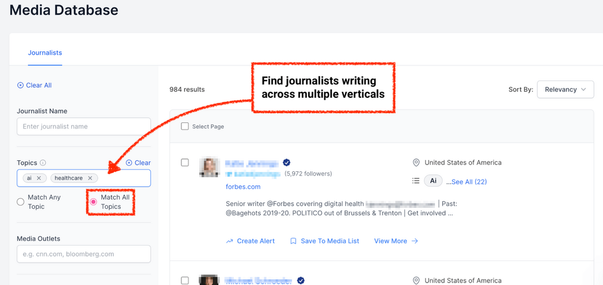This screenshot has height=285, width=603.
Task: Select the 'Match Any Topic' radio button
Action: tap(21, 202)
